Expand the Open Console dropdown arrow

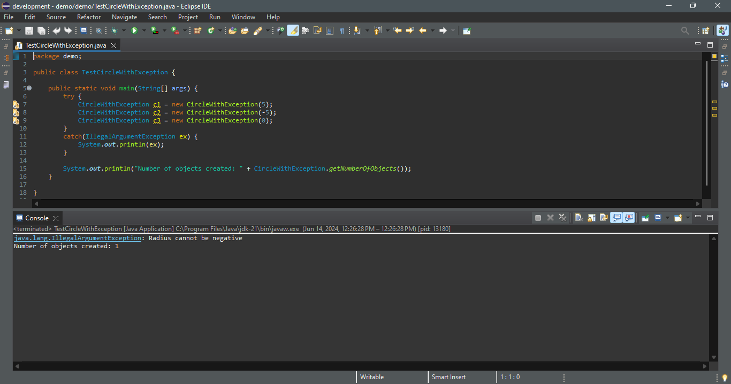(688, 218)
